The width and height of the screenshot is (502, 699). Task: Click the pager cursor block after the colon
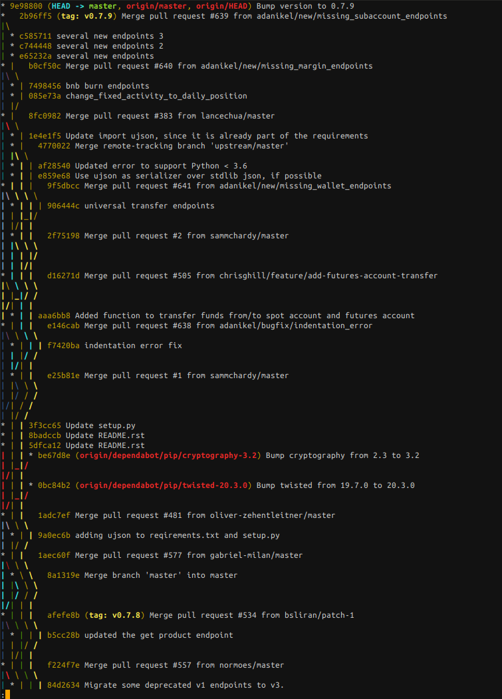[7, 694]
